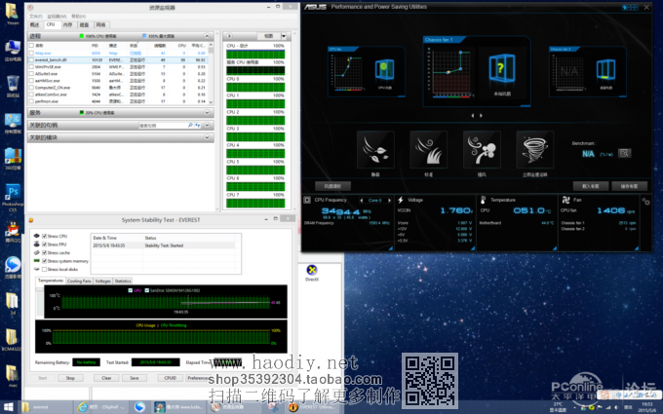Switch to the Statistics tab in EVEREST
Screen dimensions: 663x414
[123, 281]
